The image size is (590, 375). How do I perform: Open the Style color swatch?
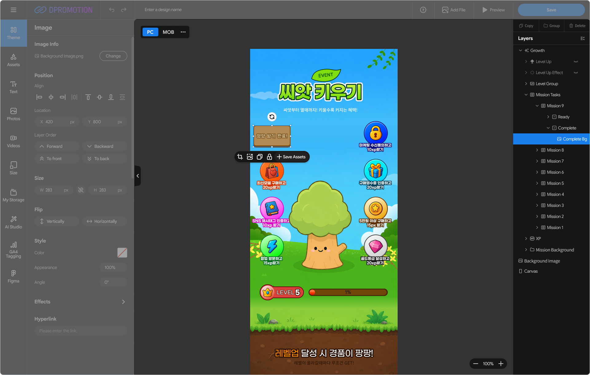(x=122, y=253)
